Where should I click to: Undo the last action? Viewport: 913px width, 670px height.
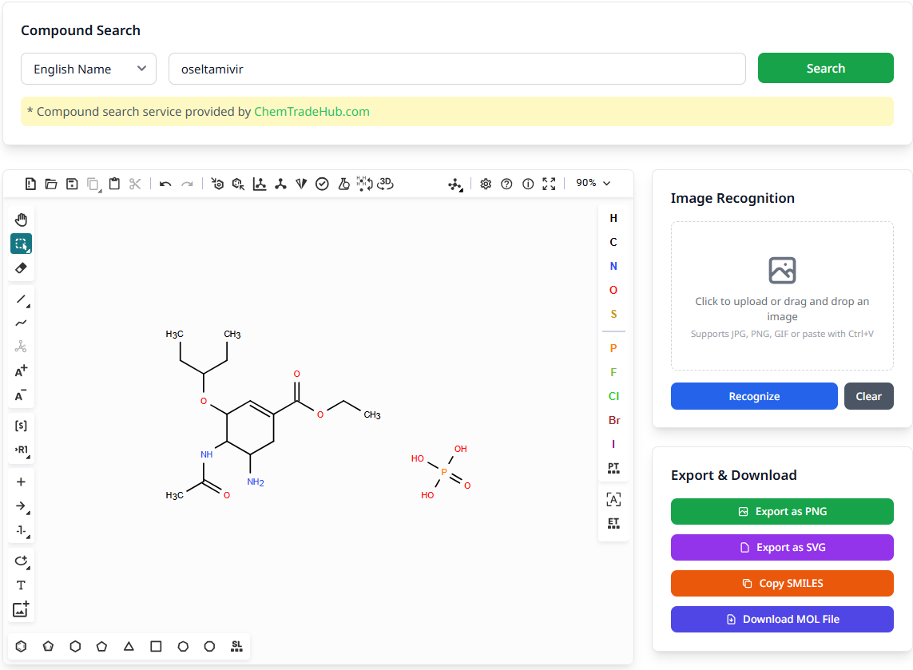pos(165,184)
